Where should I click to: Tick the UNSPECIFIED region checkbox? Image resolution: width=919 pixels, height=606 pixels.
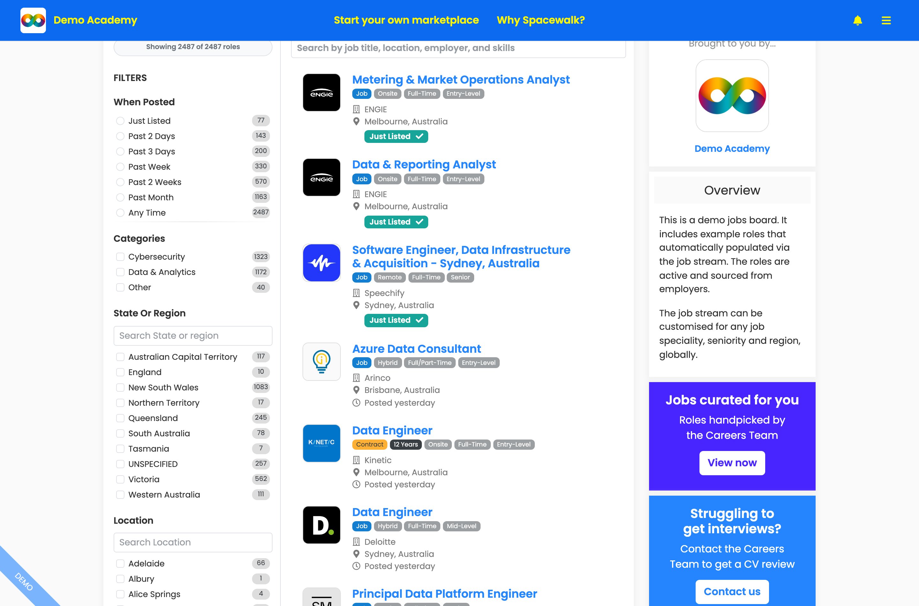120,464
